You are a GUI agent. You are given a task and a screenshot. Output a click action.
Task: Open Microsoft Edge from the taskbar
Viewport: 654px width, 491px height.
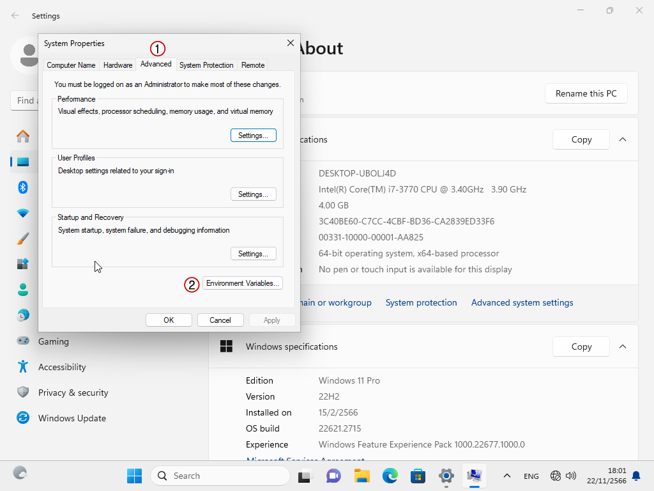(x=390, y=476)
